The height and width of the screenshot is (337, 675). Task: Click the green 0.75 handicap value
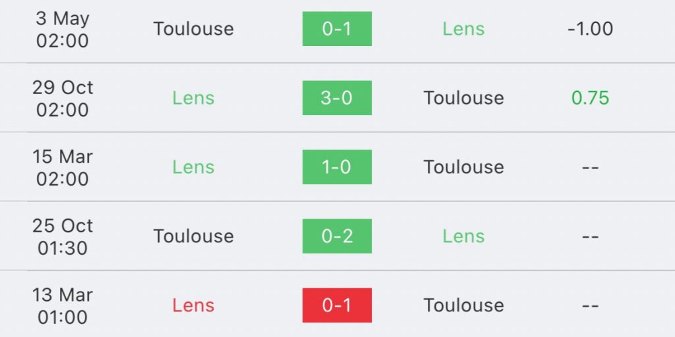point(590,98)
